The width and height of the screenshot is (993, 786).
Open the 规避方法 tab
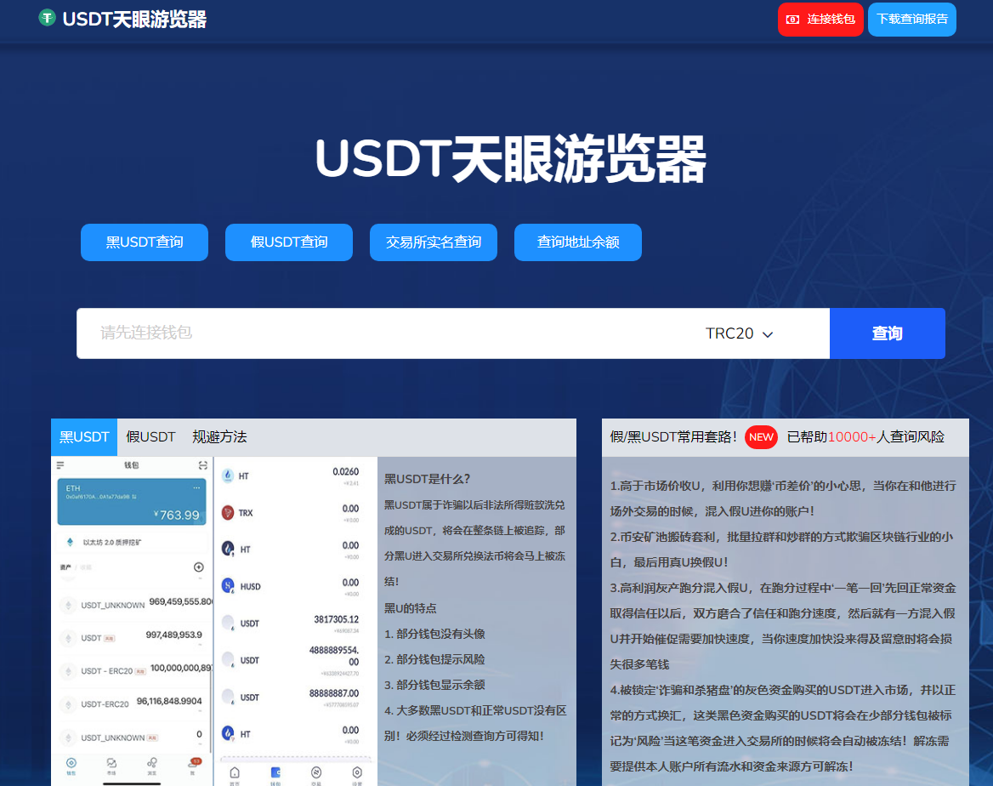(219, 436)
